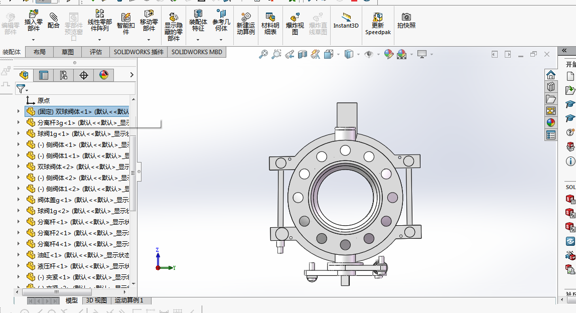Open the display style cube icon
576x313 pixels.
pyautogui.click(x=349, y=54)
